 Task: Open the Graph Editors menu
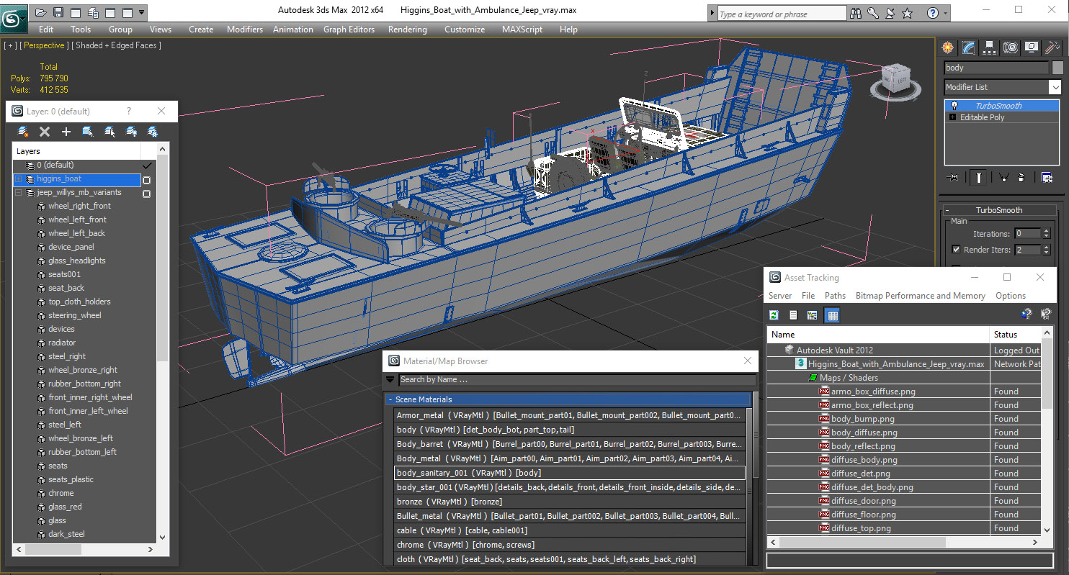(349, 30)
